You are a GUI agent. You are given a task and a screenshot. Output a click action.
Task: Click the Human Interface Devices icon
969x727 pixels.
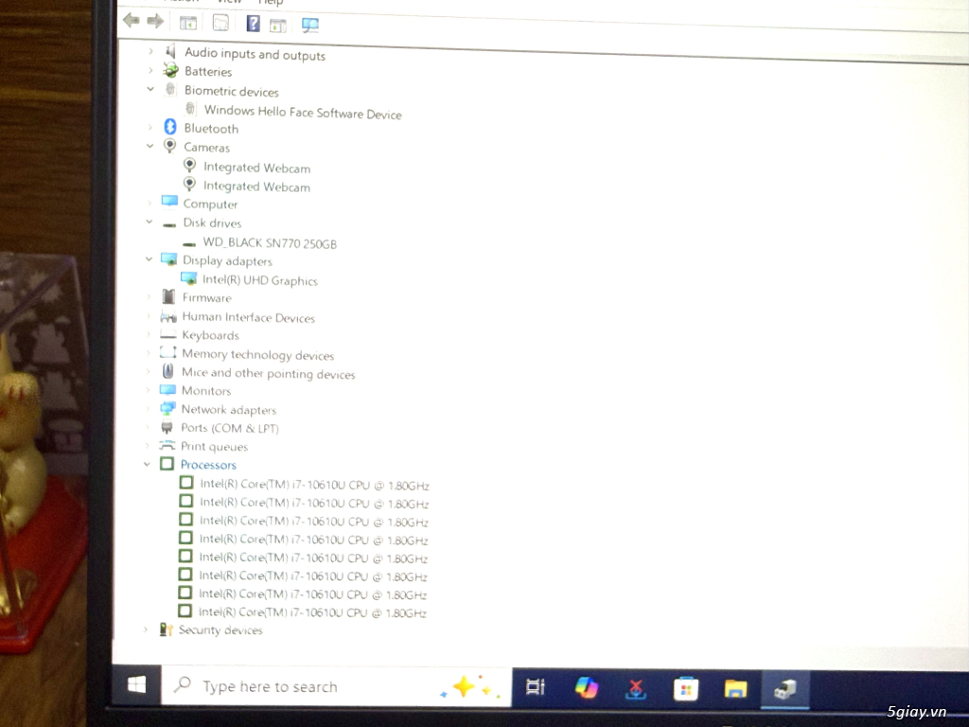tap(168, 316)
